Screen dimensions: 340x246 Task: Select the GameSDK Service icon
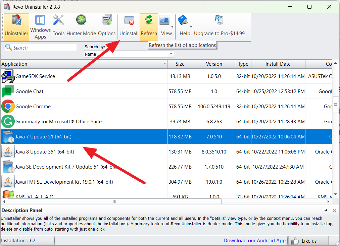pos(8,76)
